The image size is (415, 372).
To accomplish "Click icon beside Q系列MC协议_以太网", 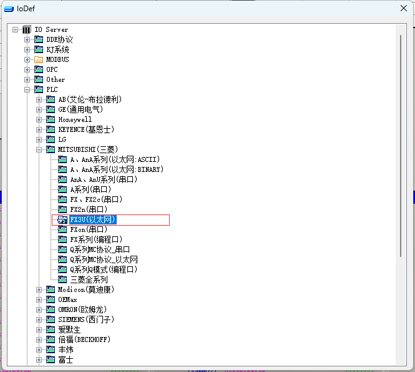I will 62,259.
